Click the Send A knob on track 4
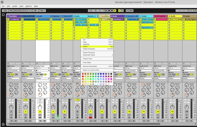This screenshot has width=197, height=127. [53, 85]
